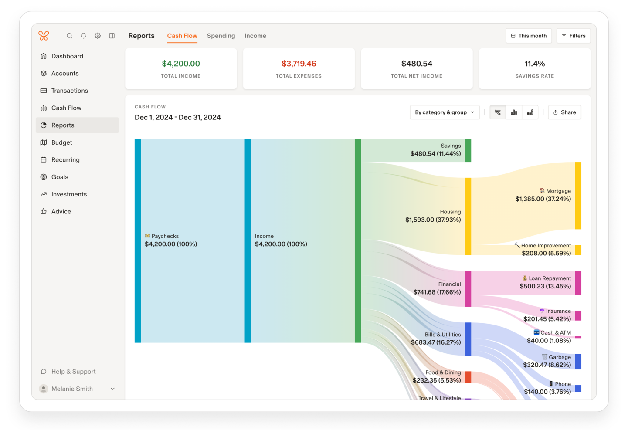Open the settings gear icon
The image size is (628, 430).
coord(98,36)
